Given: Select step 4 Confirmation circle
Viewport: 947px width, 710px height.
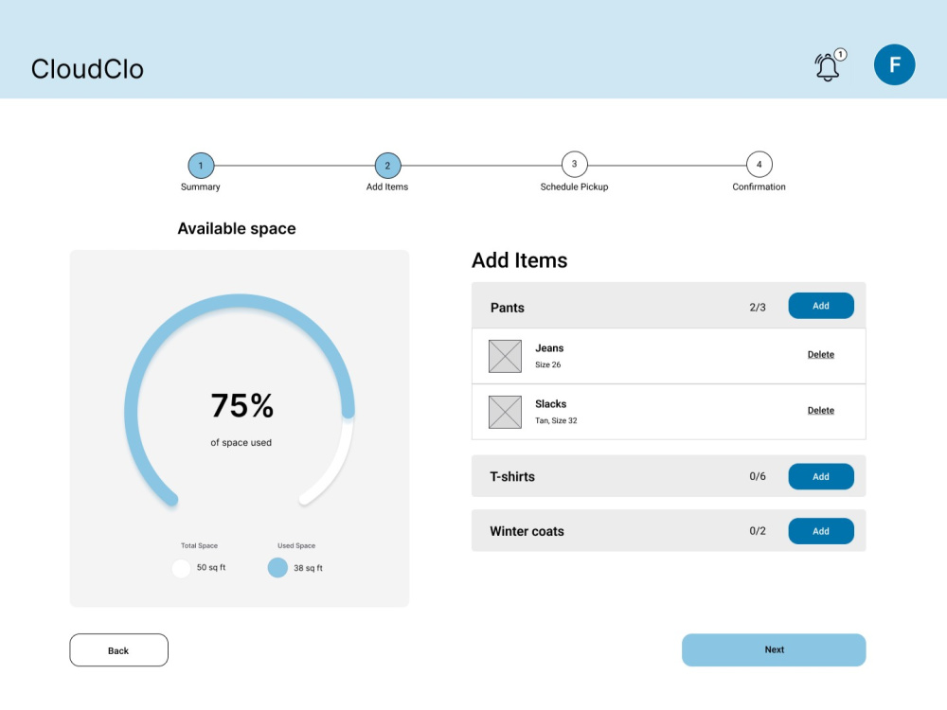Looking at the screenshot, I should [x=759, y=164].
